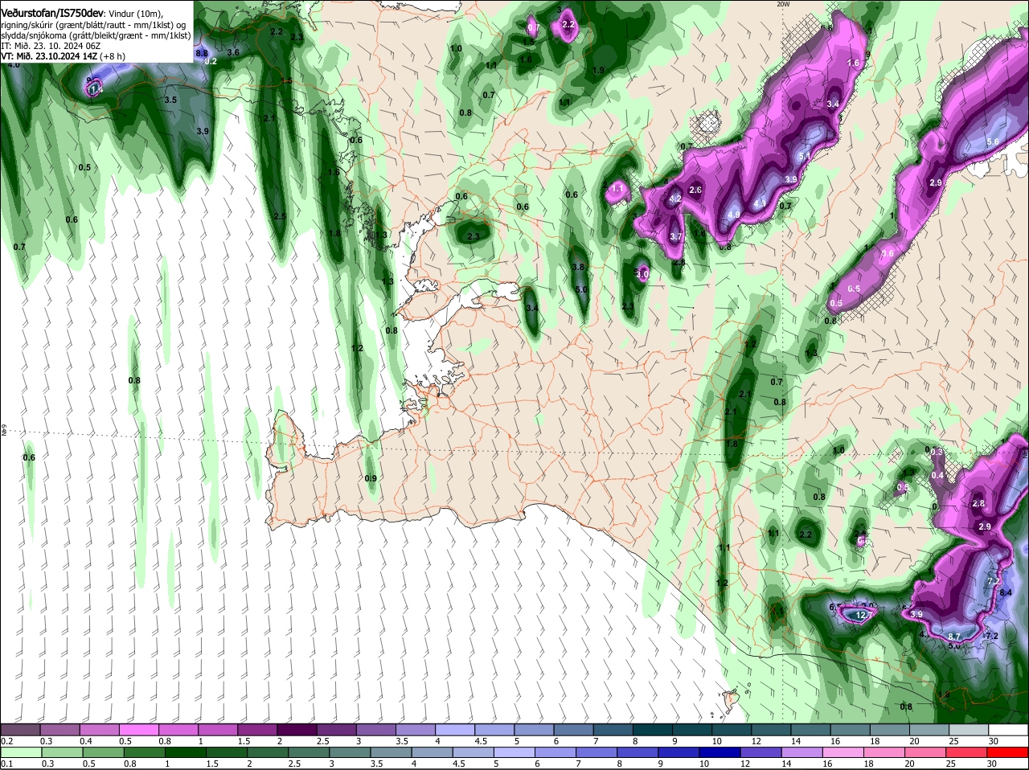Click the IT: Mið. 23. 10. 2024 06Z line
Screen dimensions: 1029x770
(50, 46)
